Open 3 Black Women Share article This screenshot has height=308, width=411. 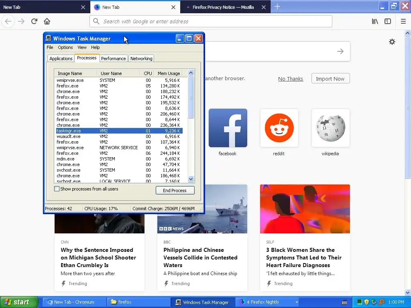[304, 257]
